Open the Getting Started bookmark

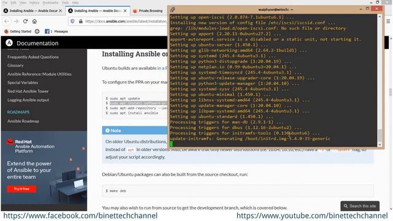point(18,31)
